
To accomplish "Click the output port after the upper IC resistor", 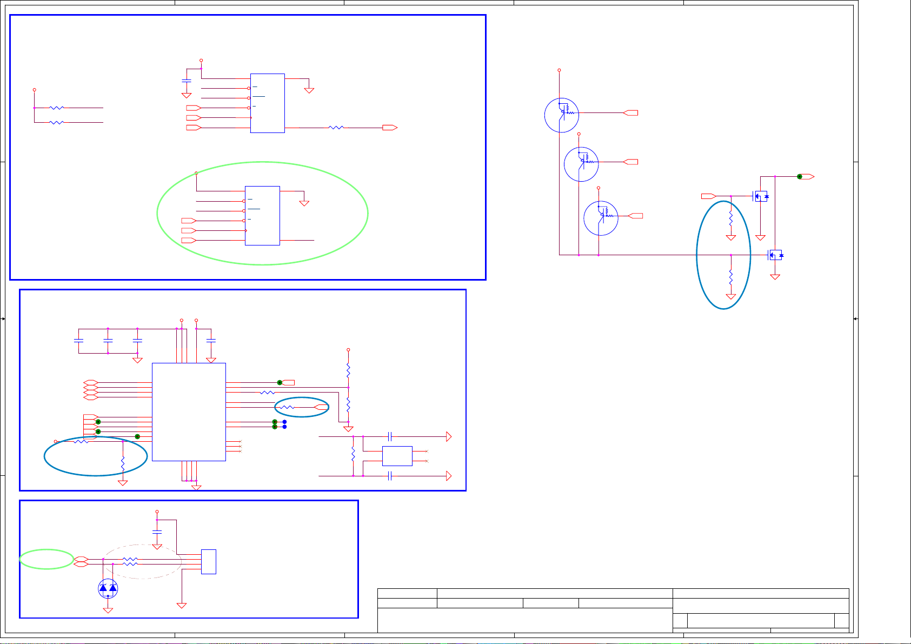I will click(390, 128).
